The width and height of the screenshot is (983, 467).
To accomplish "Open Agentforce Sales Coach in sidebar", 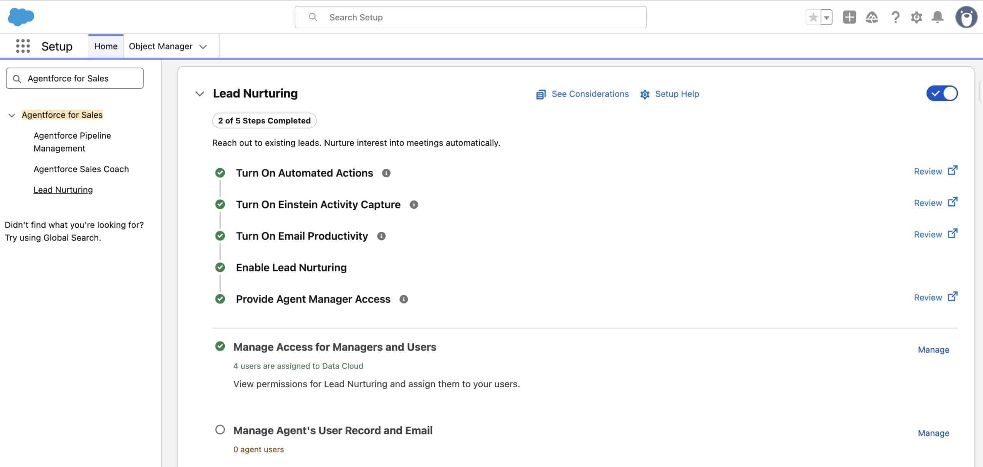I will 81,169.
